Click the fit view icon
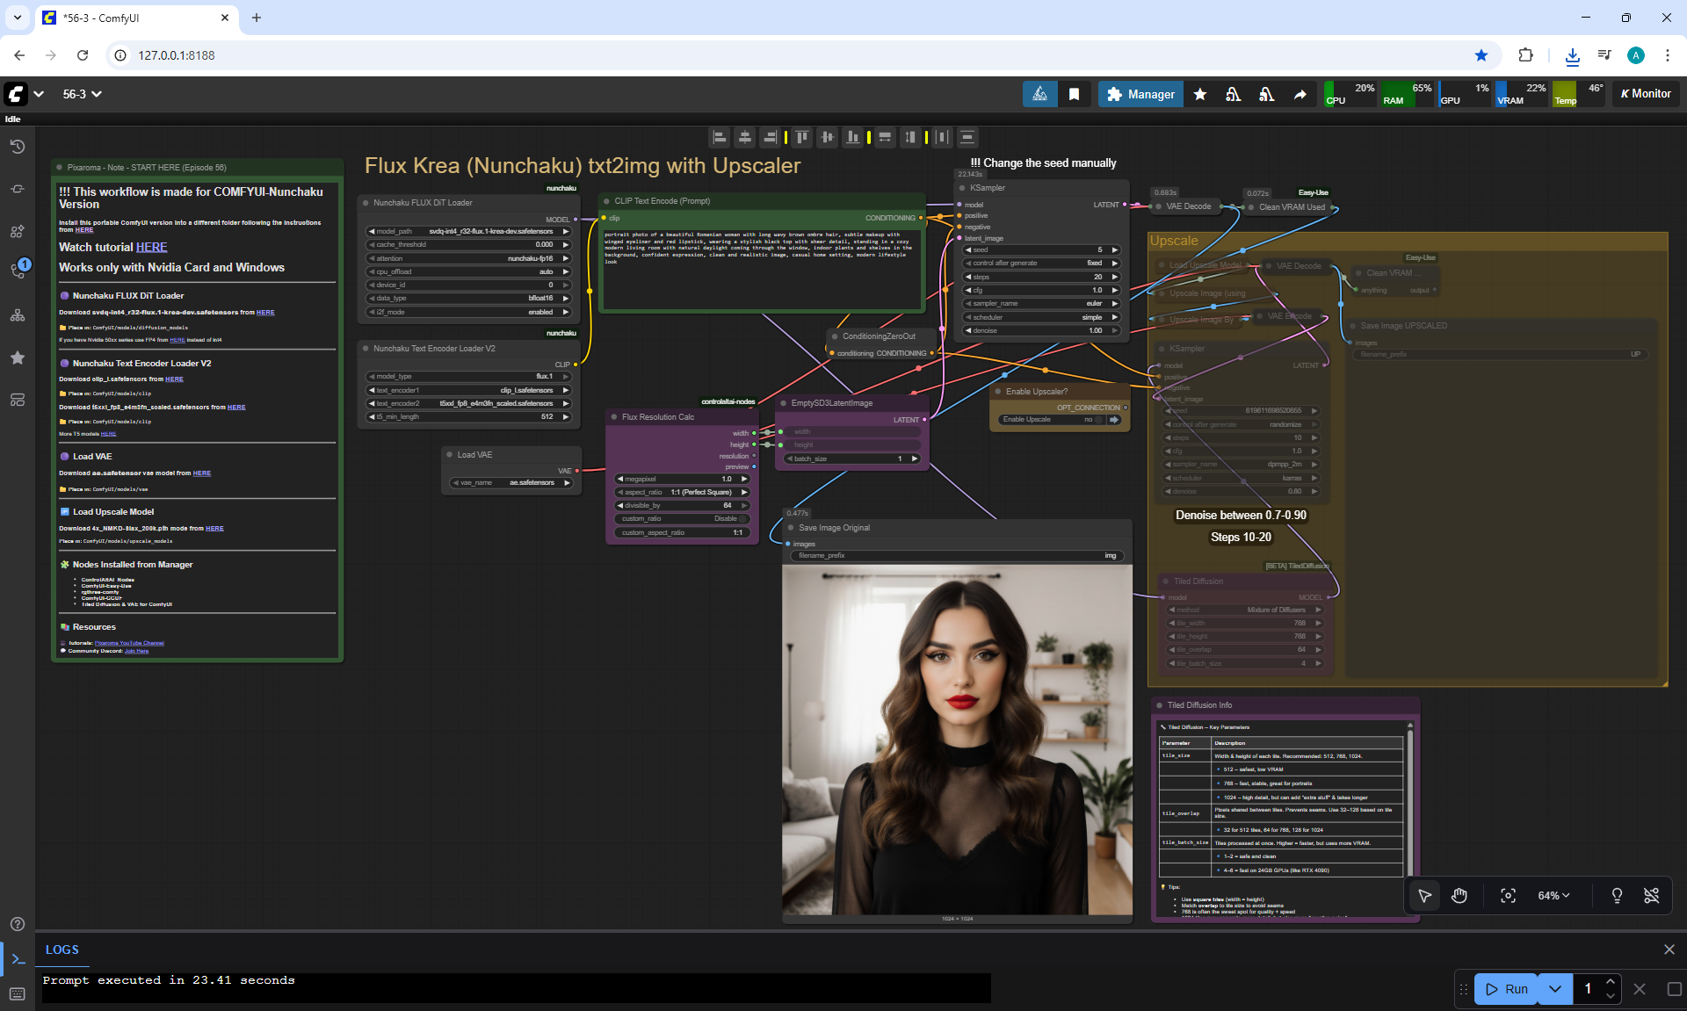Viewport: 1687px width, 1011px height. [1508, 895]
